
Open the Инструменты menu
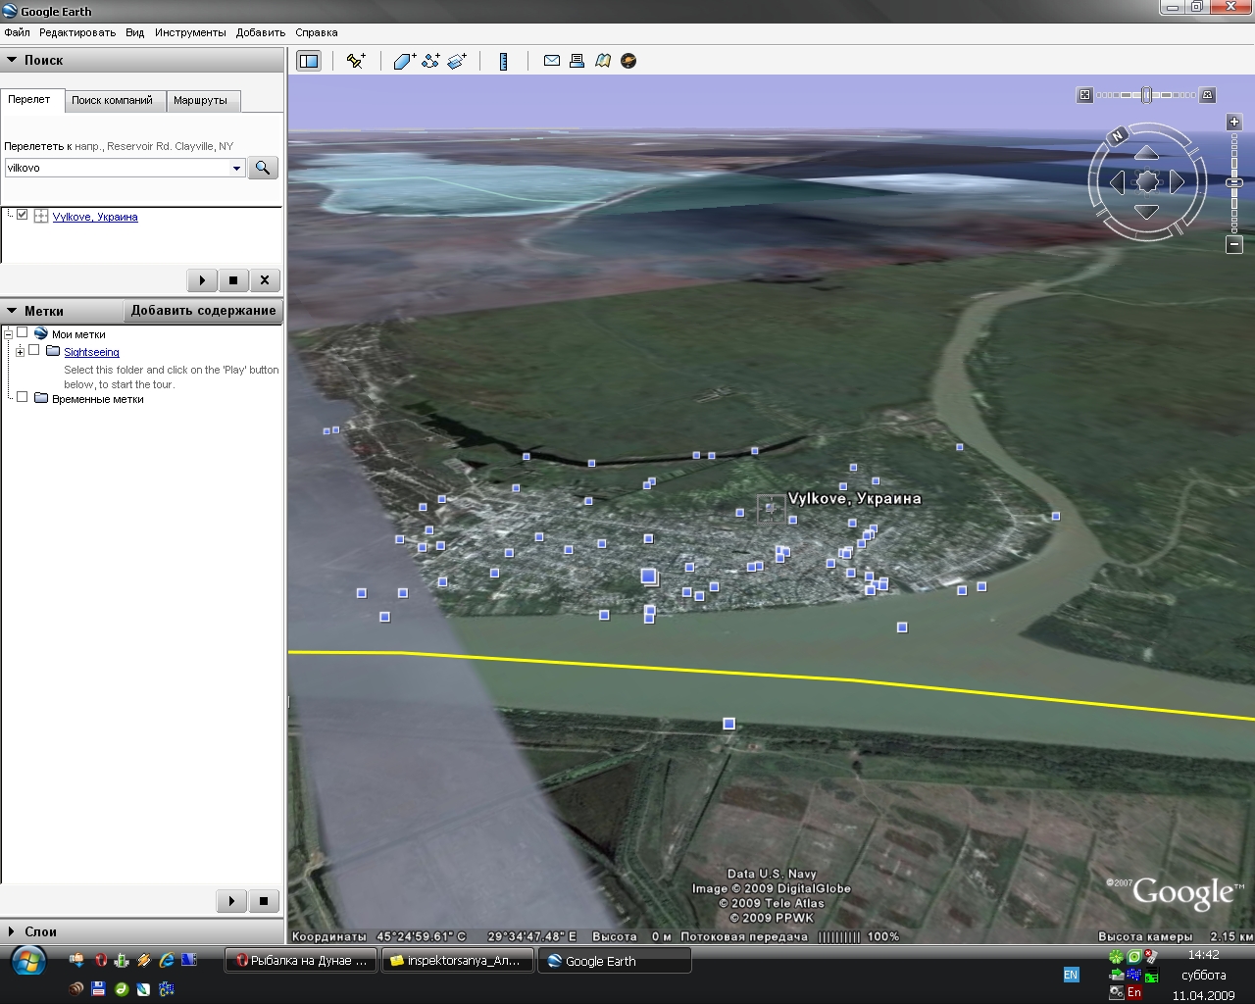coord(189,32)
